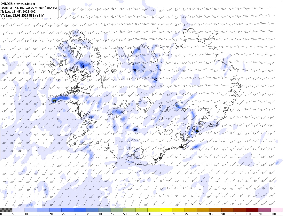Click the legend number 0
This screenshot has width=283, height=216.
[x=1, y=214]
